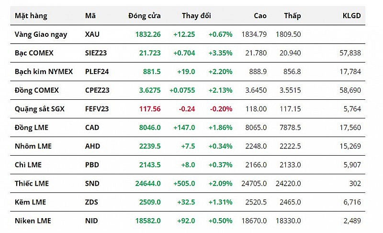The height and width of the screenshot is (233, 383).
Task: Select the Đồng LME commodity name
Action: pyautogui.click(x=32, y=127)
